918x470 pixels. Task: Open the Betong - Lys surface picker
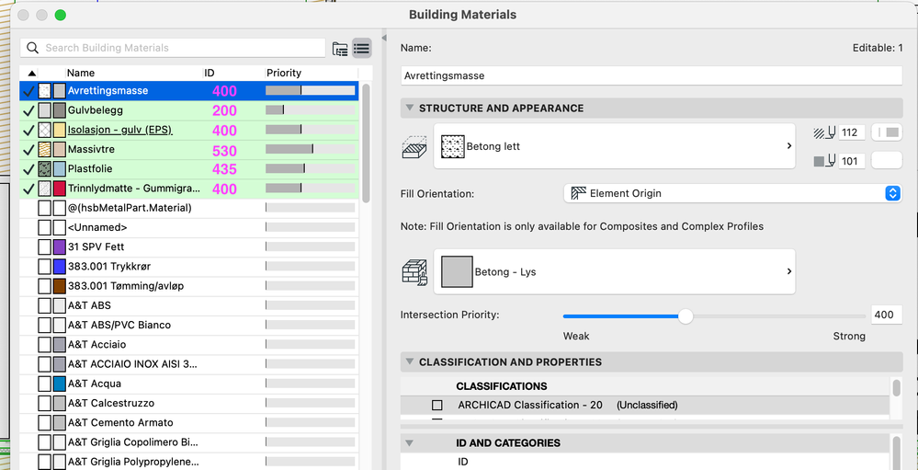tap(614, 272)
